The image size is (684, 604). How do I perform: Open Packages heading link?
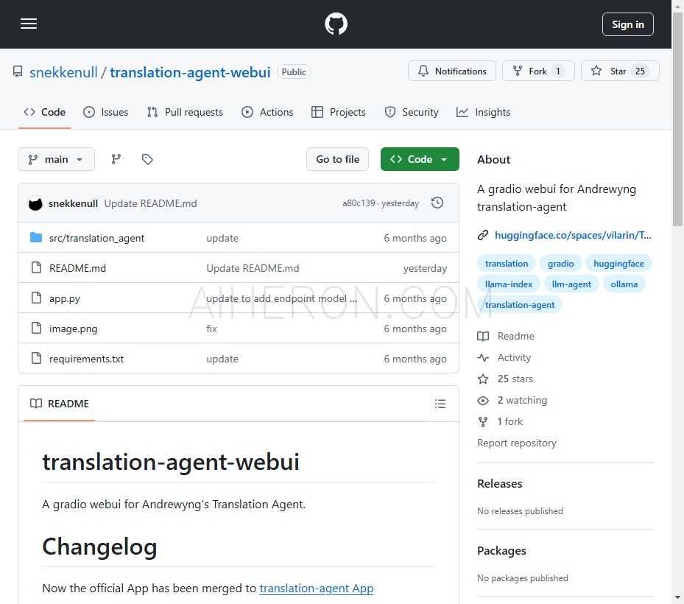(501, 551)
